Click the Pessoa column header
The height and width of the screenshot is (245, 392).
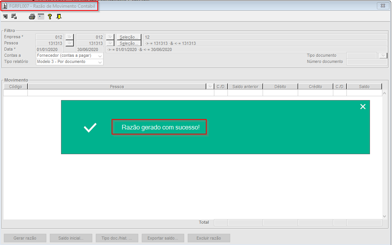click(x=117, y=87)
